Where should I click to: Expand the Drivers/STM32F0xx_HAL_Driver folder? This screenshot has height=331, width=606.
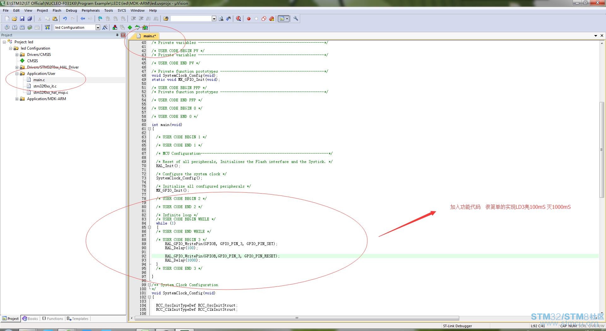pyautogui.click(x=17, y=67)
